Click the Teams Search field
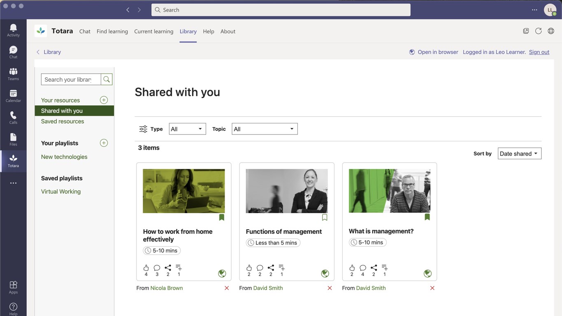562x316 pixels. 281,10
